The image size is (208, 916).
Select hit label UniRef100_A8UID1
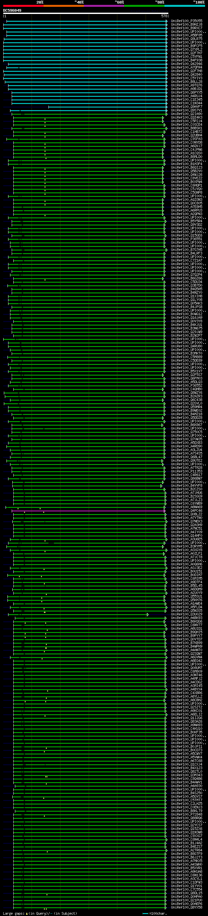[187, 629]
